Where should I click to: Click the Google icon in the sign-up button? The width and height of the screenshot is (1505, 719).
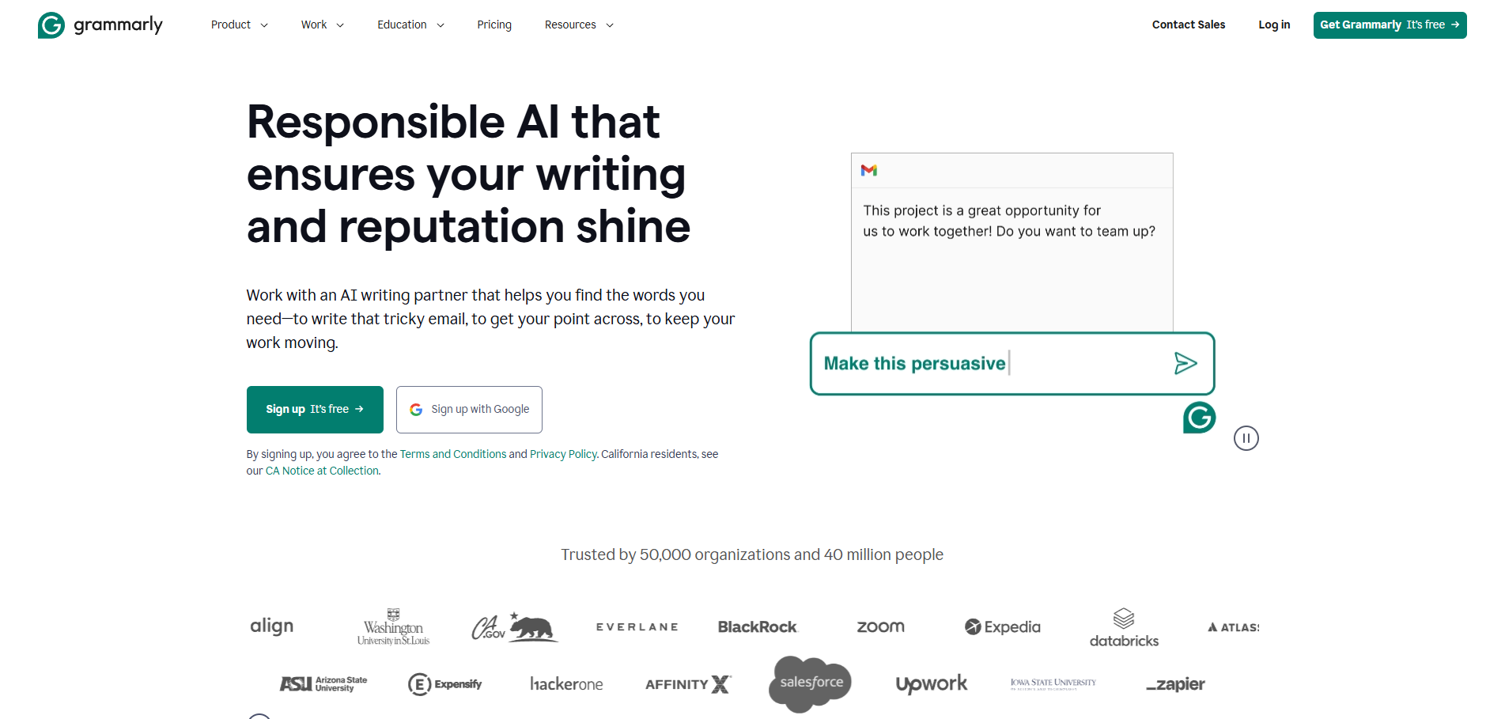coord(416,409)
